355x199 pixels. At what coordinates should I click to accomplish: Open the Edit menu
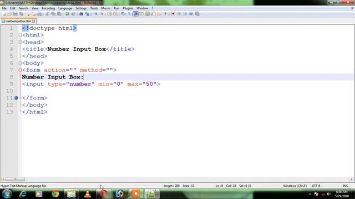pos(13,8)
